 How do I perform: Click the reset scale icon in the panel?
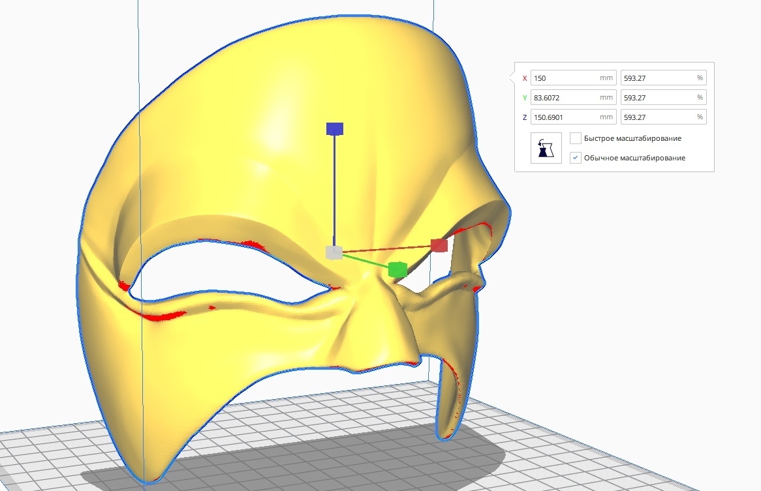pos(546,147)
